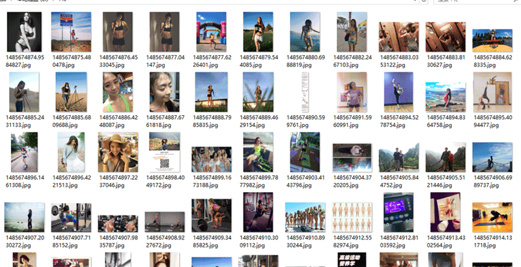This screenshot has width=521, height=267.
Task: Select thumbnail of 1485674904.3720205.jpg
Action: tap(352, 158)
